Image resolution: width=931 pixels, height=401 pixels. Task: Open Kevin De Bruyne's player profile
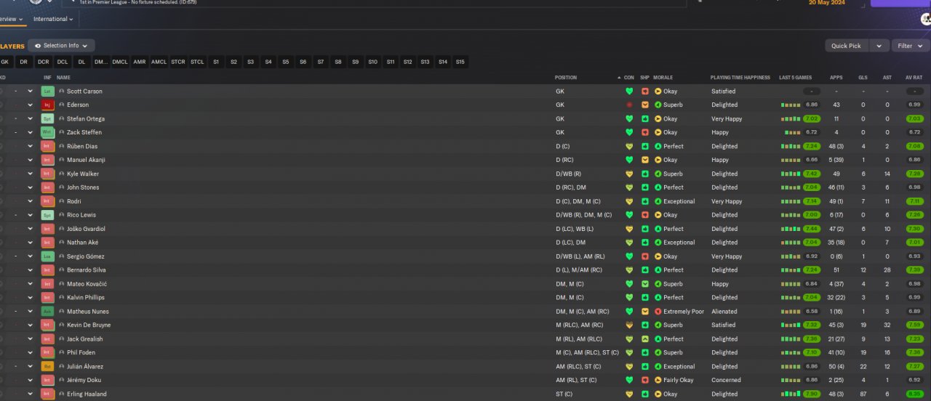(89, 325)
